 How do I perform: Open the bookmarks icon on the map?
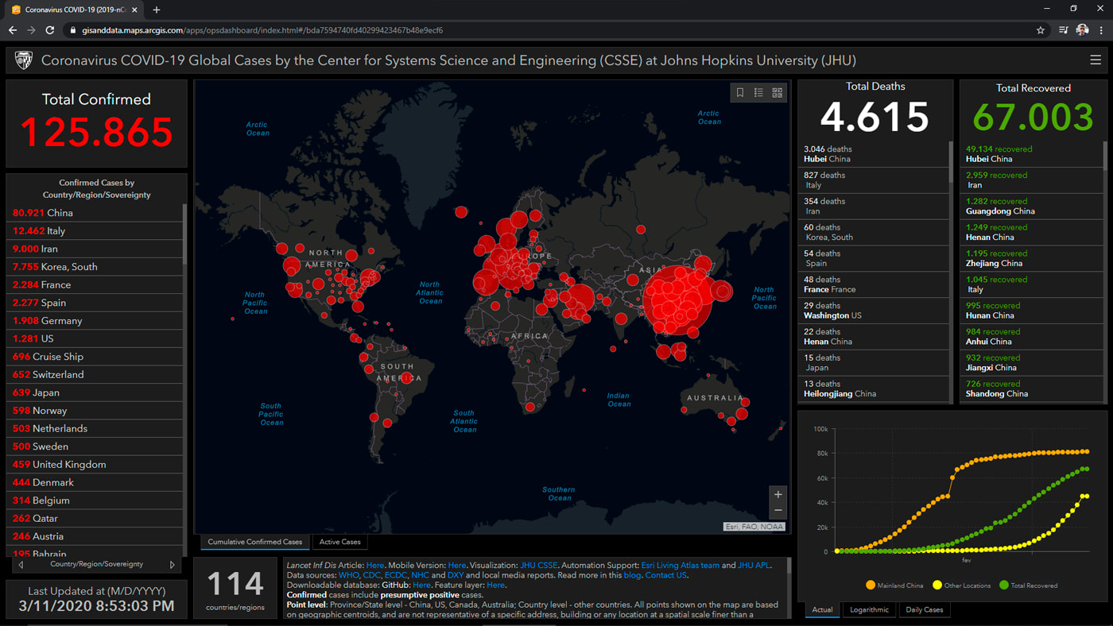coord(740,93)
